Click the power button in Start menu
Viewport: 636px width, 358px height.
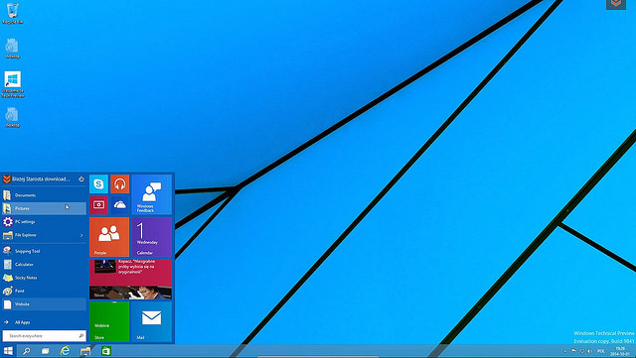pos(81,179)
